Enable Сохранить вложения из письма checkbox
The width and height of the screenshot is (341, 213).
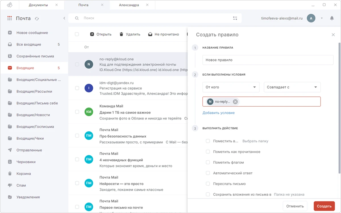208,195
